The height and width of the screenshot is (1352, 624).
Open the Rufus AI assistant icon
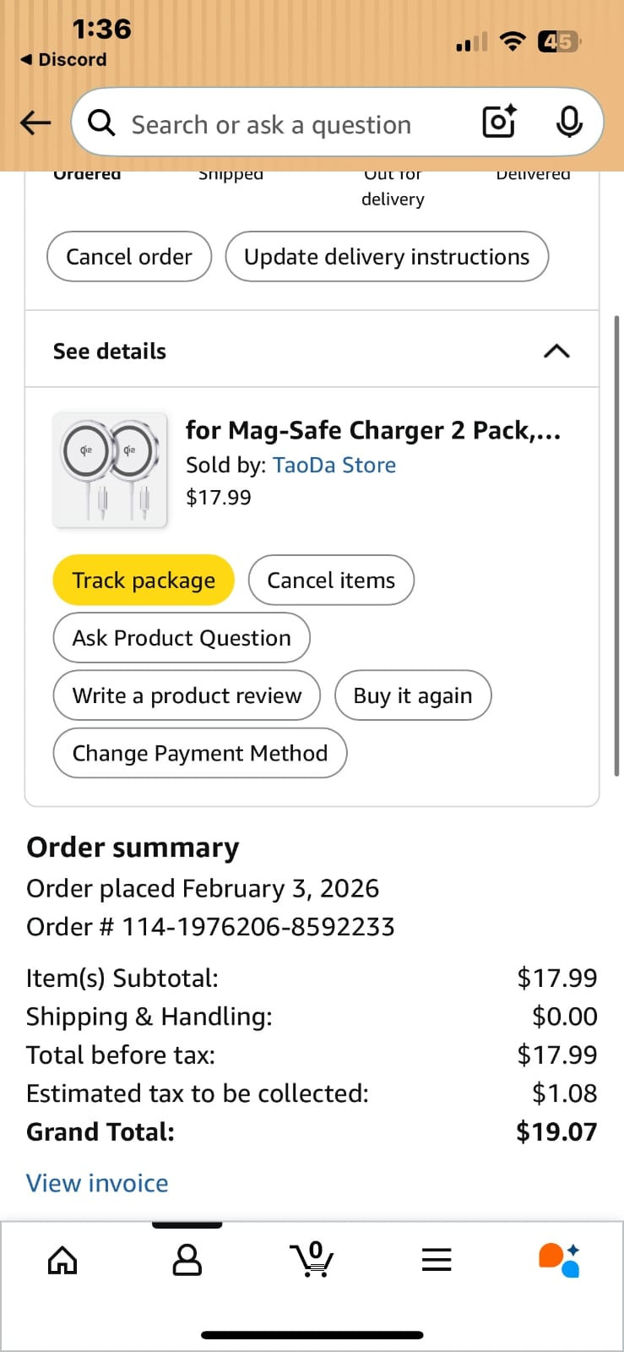click(x=560, y=1260)
